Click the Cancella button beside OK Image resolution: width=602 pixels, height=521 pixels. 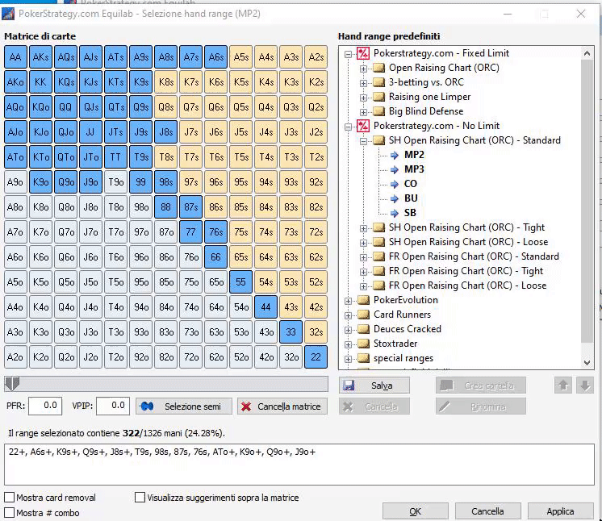487,511
